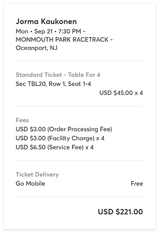
Task: Select the Ticket Delivery heading
Action: pos(37,175)
